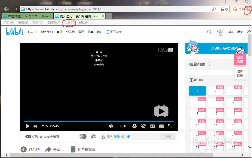Open the 收藏夹(A) menu
Image resolution: width=252 pixels, height=158 pixels.
tap(54, 23)
